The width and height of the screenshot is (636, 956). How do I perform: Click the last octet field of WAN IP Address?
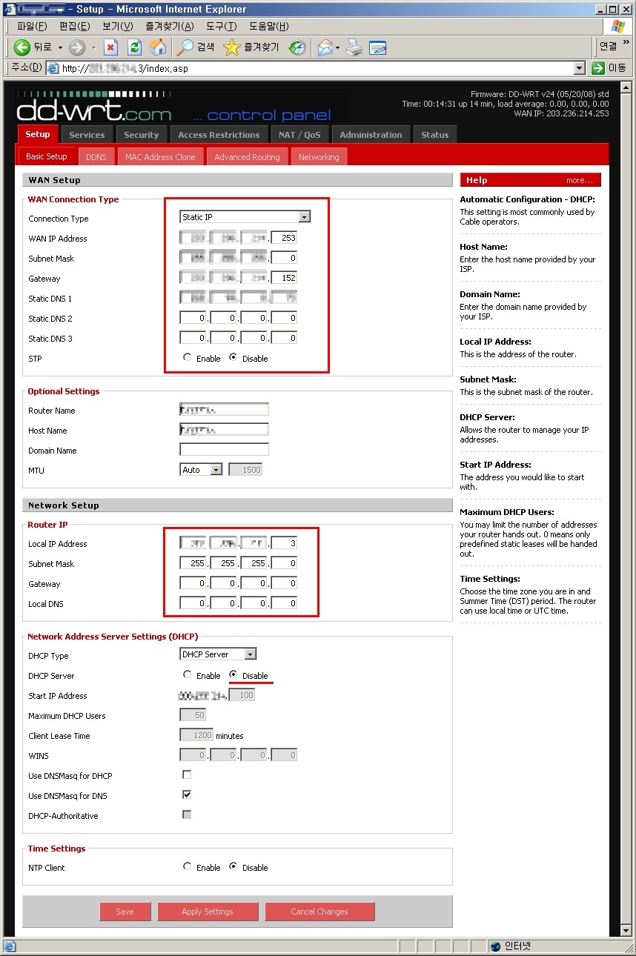(x=284, y=238)
